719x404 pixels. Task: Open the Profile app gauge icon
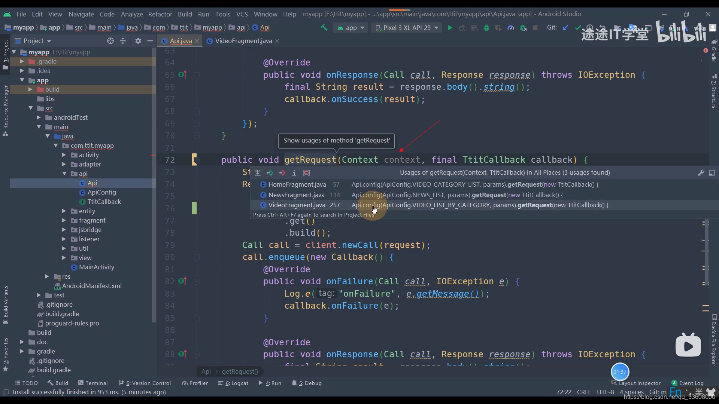[511, 28]
